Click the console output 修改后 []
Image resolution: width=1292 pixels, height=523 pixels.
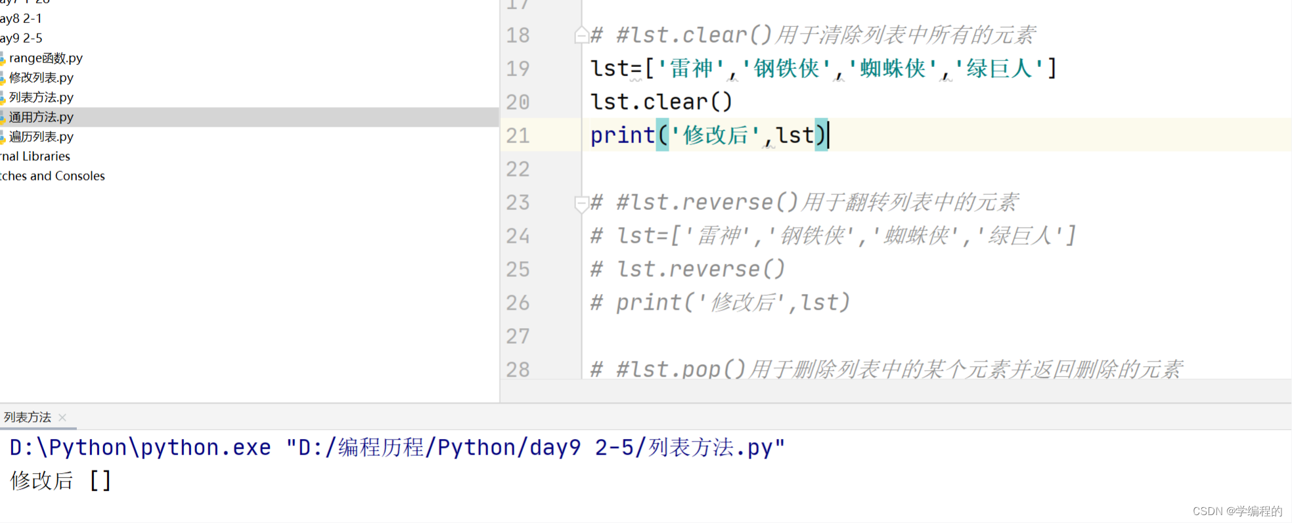(60, 480)
